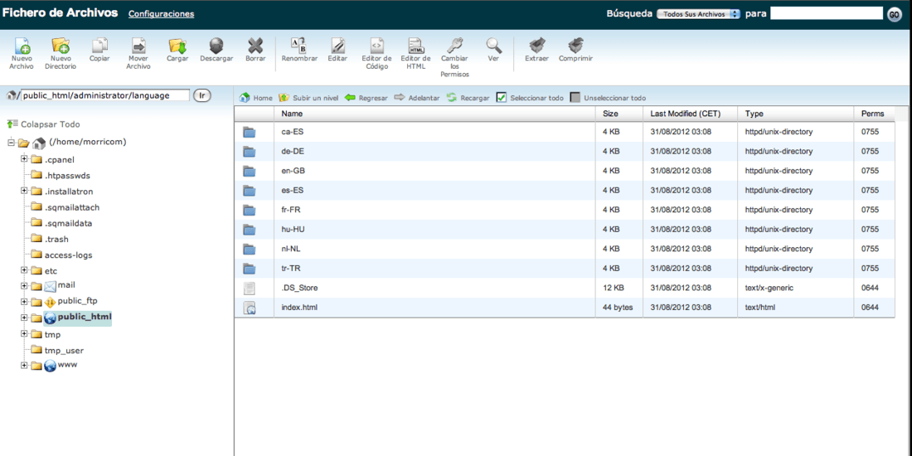Expand the tmp folder node
Image resolution: width=912 pixels, height=456 pixels.
pyautogui.click(x=24, y=334)
